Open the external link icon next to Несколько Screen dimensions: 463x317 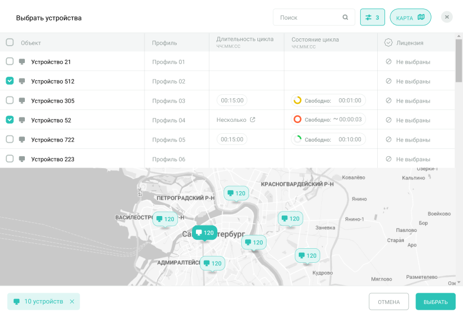(x=252, y=120)
